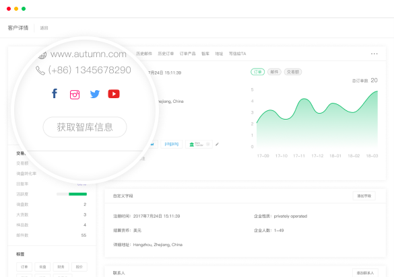
Task: Open the Instagram profile icon
Action: 75,95
